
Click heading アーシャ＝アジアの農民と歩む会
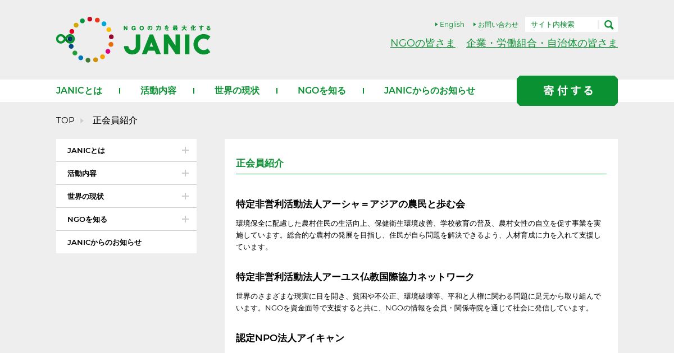pos(350,204)
